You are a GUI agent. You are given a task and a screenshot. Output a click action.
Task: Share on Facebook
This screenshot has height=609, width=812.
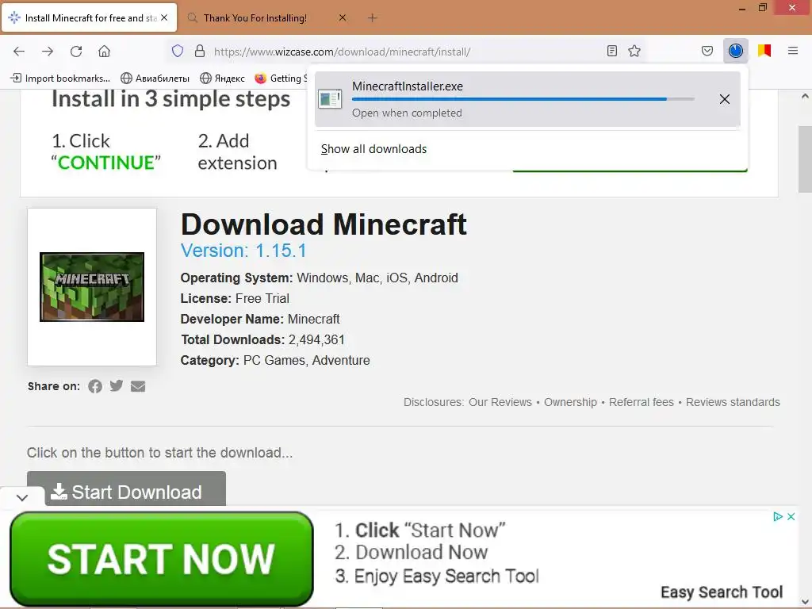(95, 386)
